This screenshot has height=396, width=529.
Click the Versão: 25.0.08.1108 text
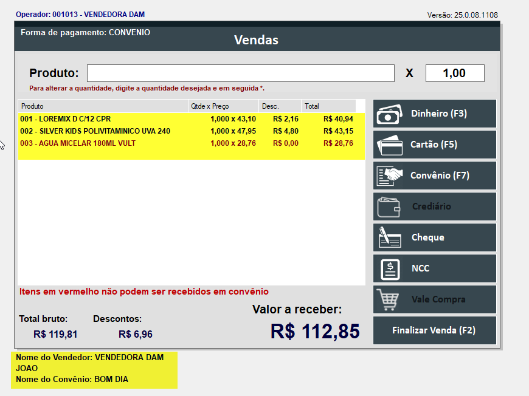(462, 15)
